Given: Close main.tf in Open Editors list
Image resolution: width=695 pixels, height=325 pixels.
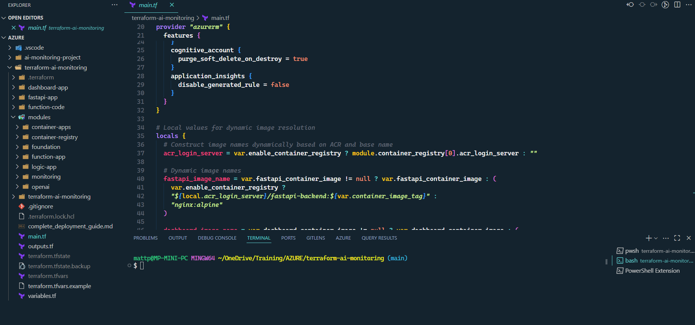Looking at the screenshot, I should click(x=14, y=28).
